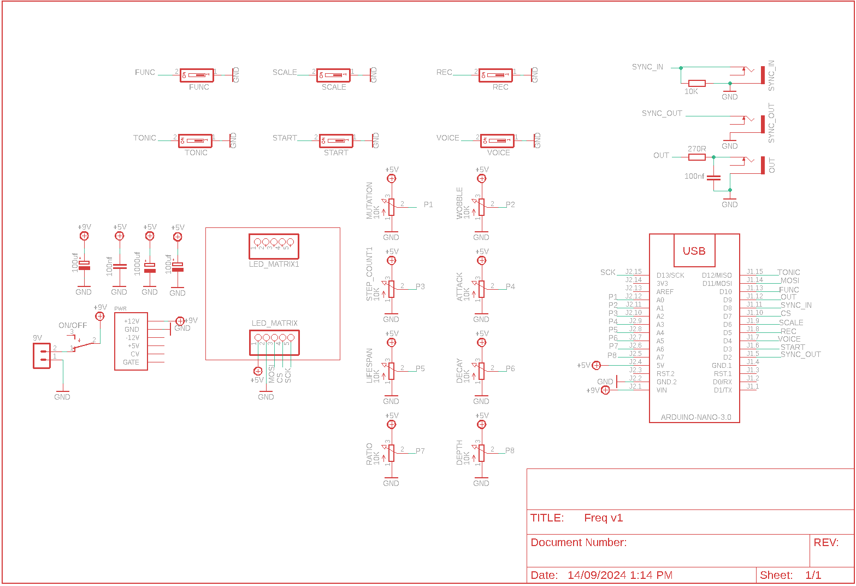Click the +12V pin label on PWR

coord(132,321)
